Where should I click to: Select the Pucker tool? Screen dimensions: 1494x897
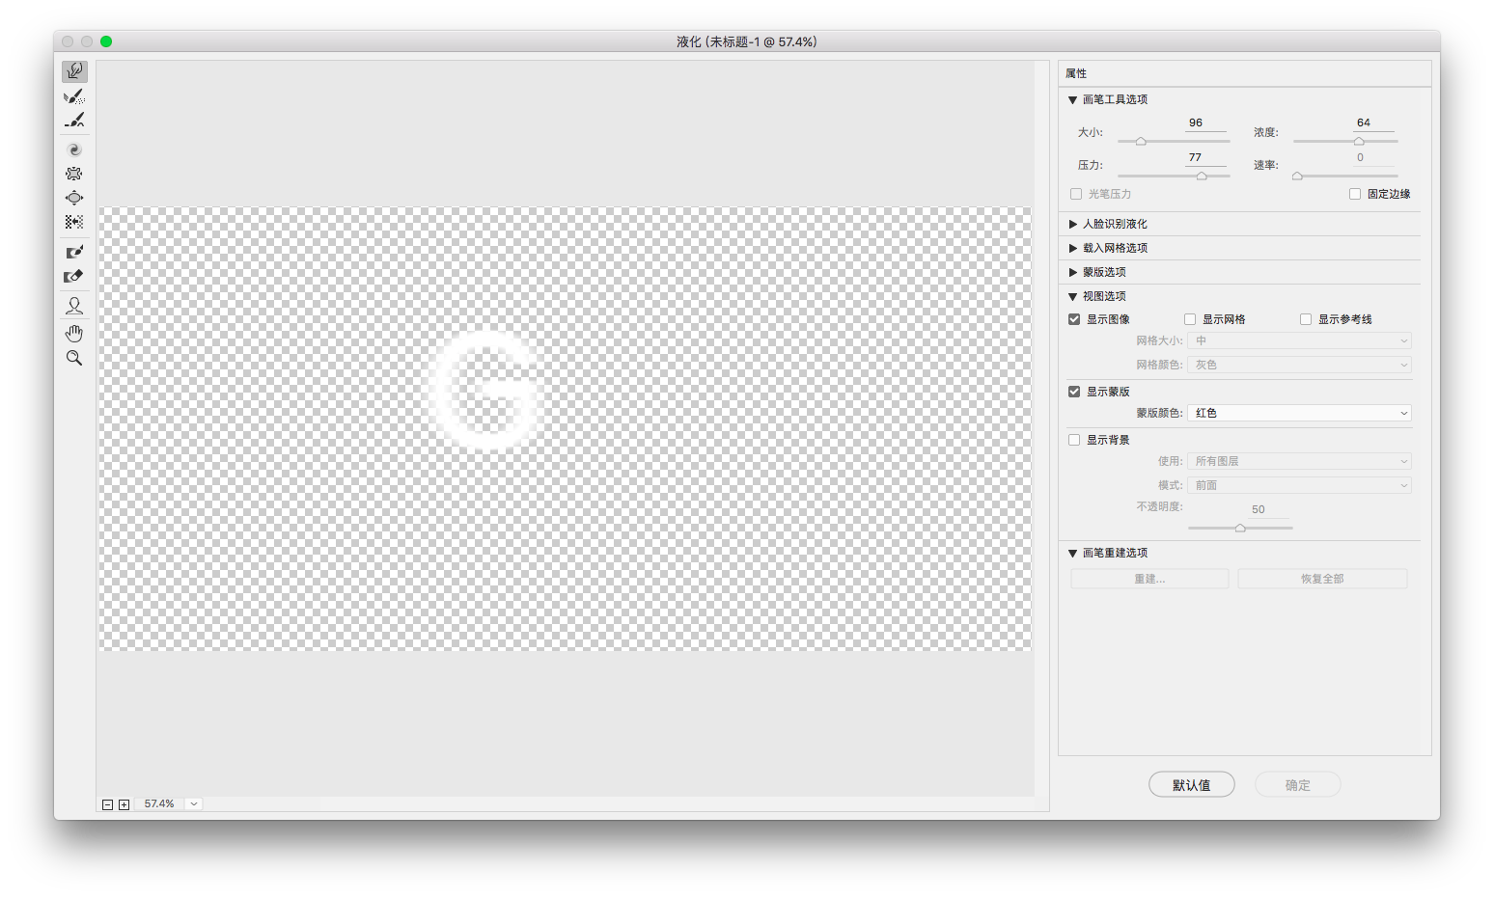coord(74,174)
